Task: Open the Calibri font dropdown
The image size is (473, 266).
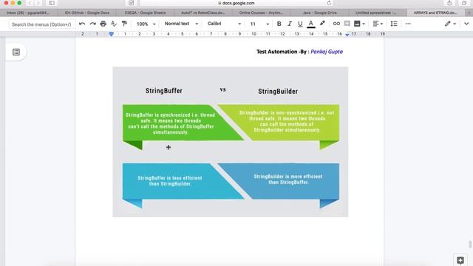Action: [x=224, y=24]
